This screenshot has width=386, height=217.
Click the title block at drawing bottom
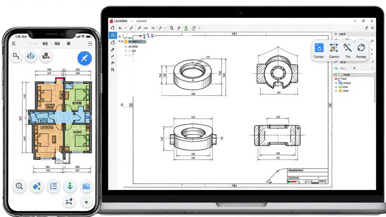point(308,176)
